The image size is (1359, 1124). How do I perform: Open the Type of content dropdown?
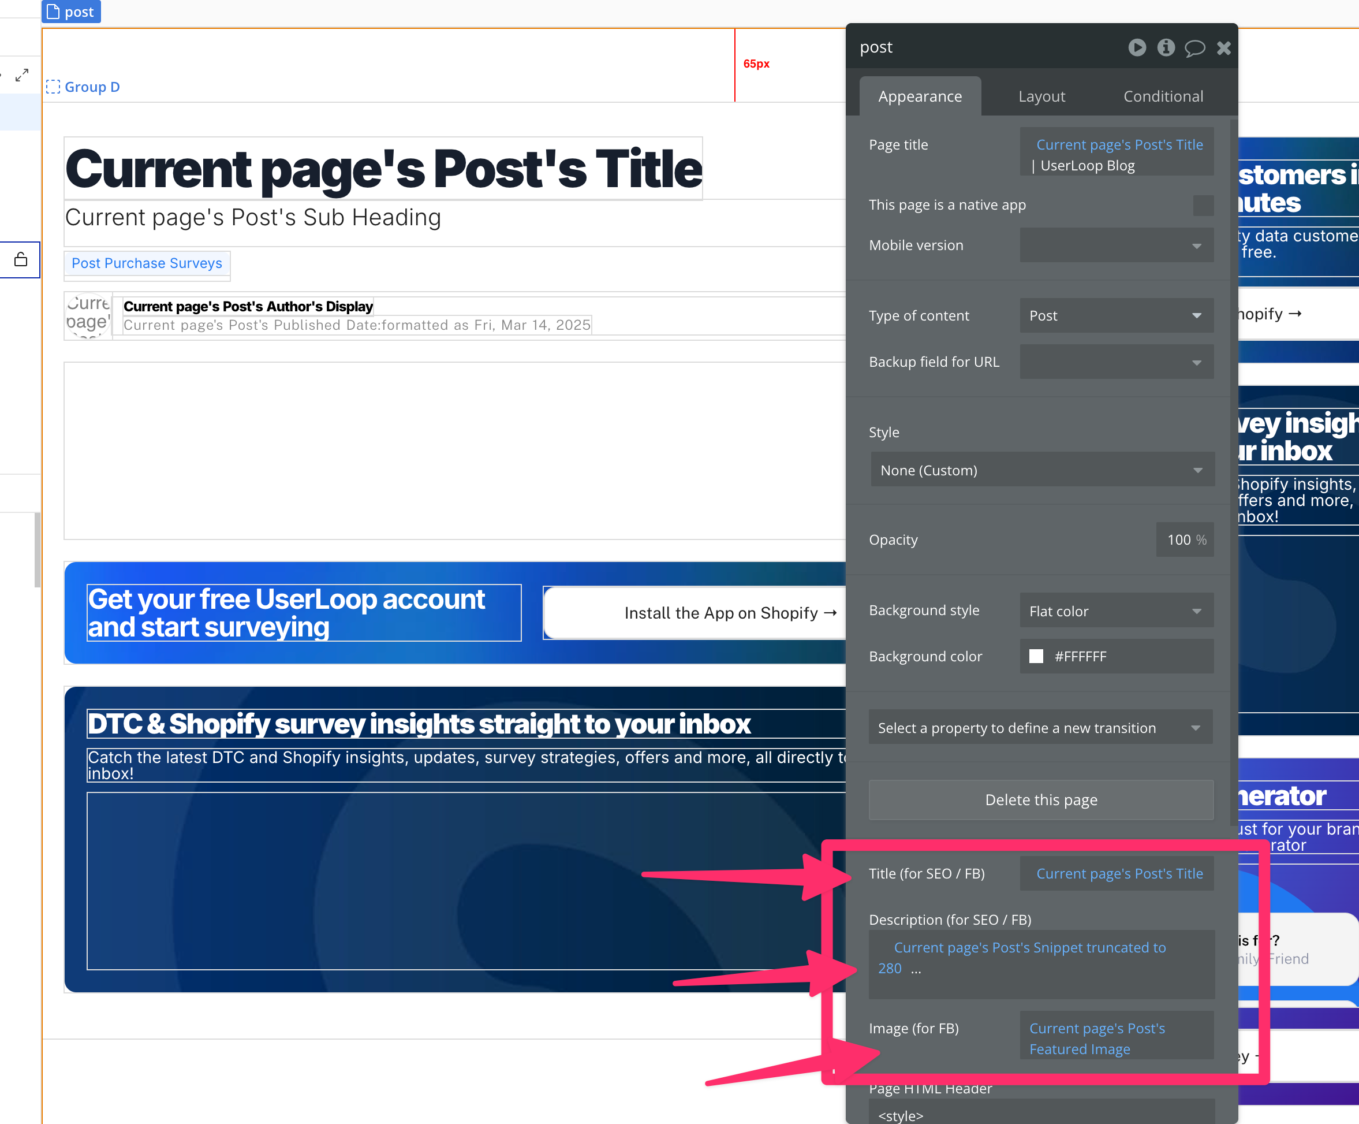pyautogui.click(x=1117, y=316)
